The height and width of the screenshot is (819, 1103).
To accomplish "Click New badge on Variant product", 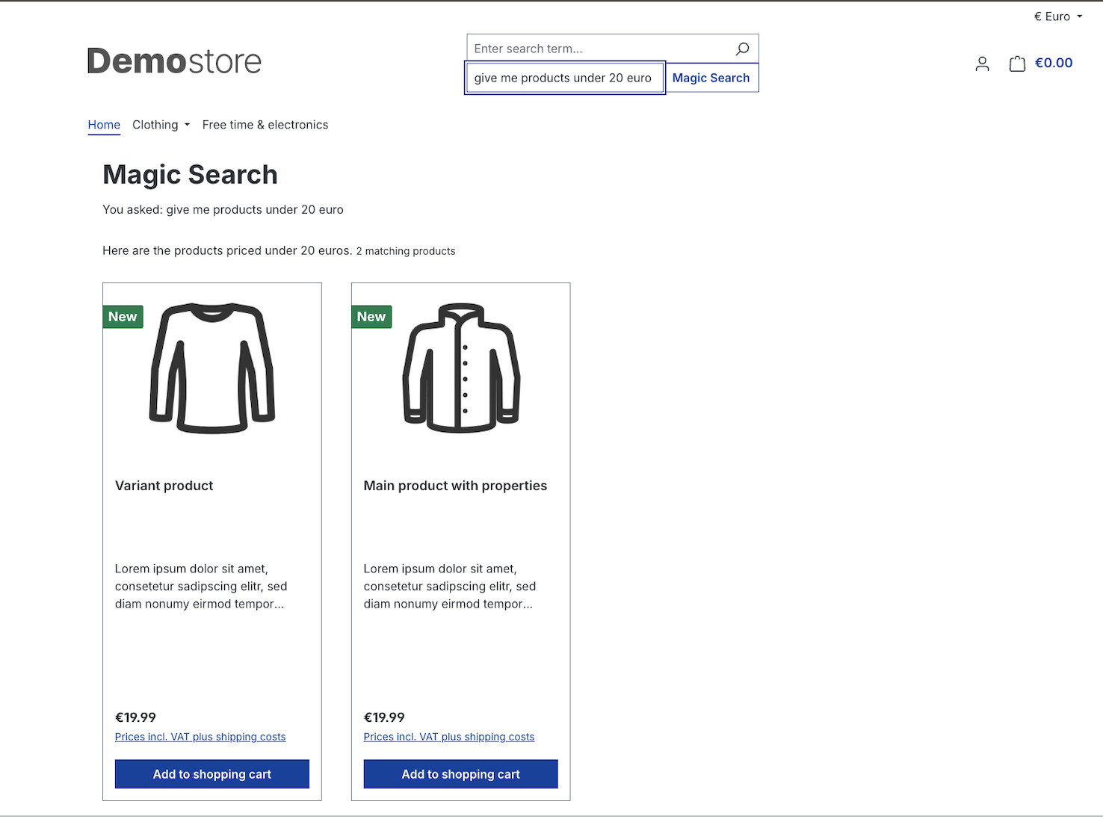I will (x=123, y=317).
